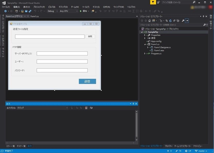214x153 pixels.
Task: Click the feedback icon beside Quick Launch
Action: pyautogui.click(x=159, y=2)
